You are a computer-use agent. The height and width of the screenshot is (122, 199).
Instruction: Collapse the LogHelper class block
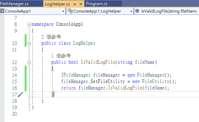click(x=29, y=43)
